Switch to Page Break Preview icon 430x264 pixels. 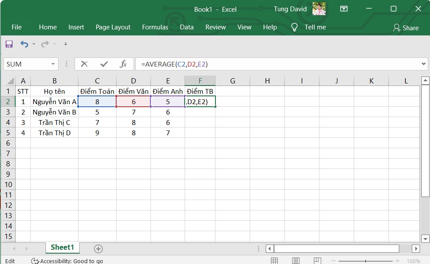[x=317, y=261]
